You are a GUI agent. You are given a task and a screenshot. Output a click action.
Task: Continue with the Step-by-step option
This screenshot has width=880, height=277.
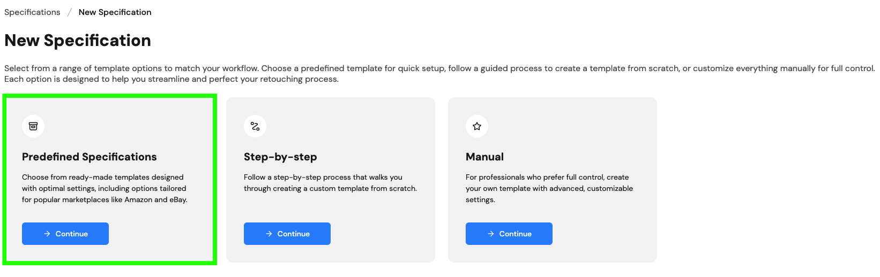click(287, 234)
